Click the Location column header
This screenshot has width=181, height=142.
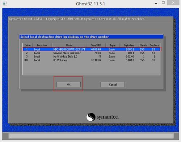[x=42, y=45]
